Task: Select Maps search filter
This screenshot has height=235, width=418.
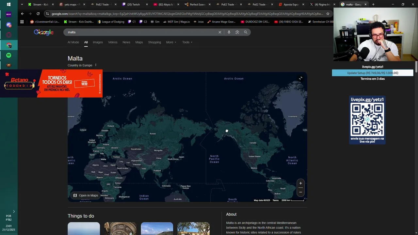Action: point(139,42)
